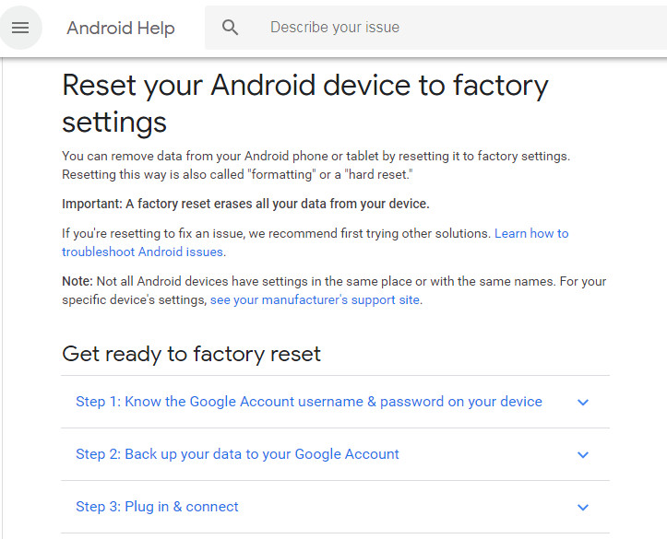Follow the manufacturer's support site link
This screenshot has width=667, height=539.
coord(316,299)
